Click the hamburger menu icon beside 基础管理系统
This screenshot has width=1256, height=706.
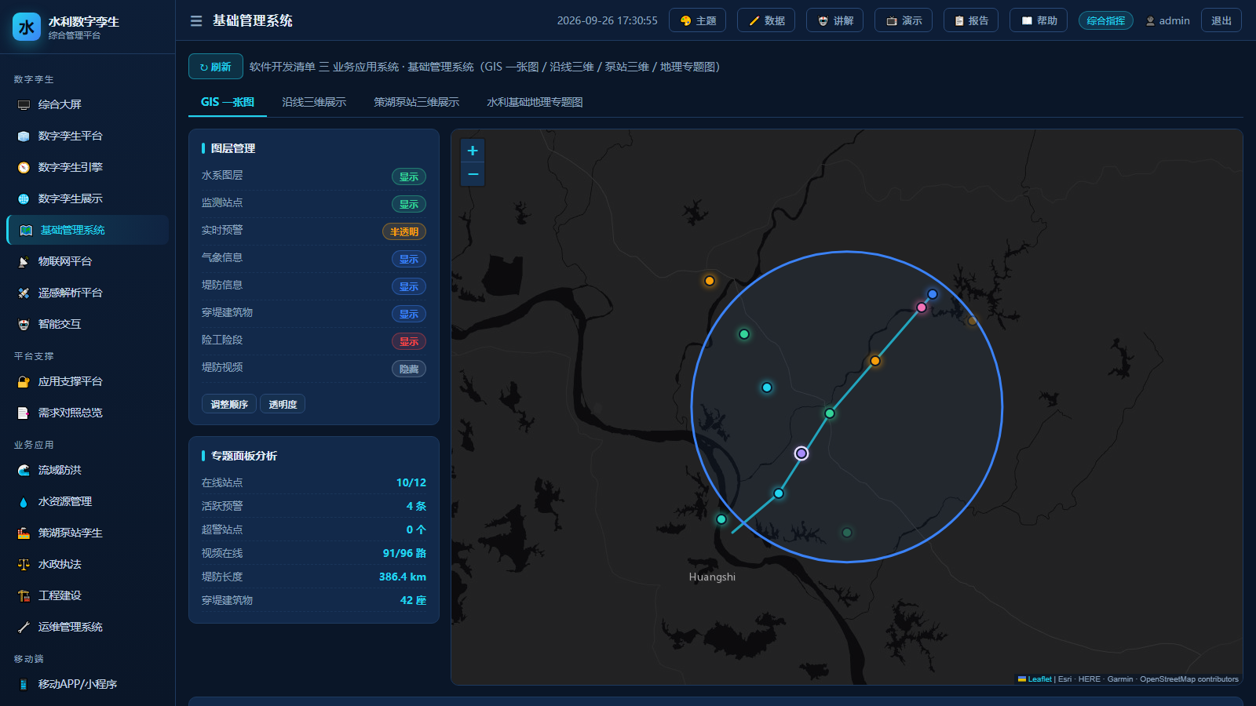(196, 21)
